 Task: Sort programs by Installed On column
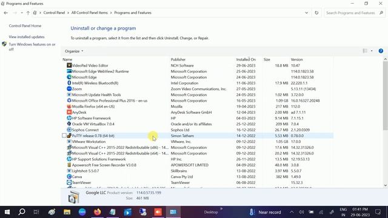click(246, 59)
